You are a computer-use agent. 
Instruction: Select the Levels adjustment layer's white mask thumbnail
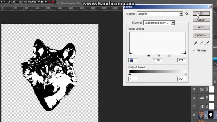tap(212, 98)
